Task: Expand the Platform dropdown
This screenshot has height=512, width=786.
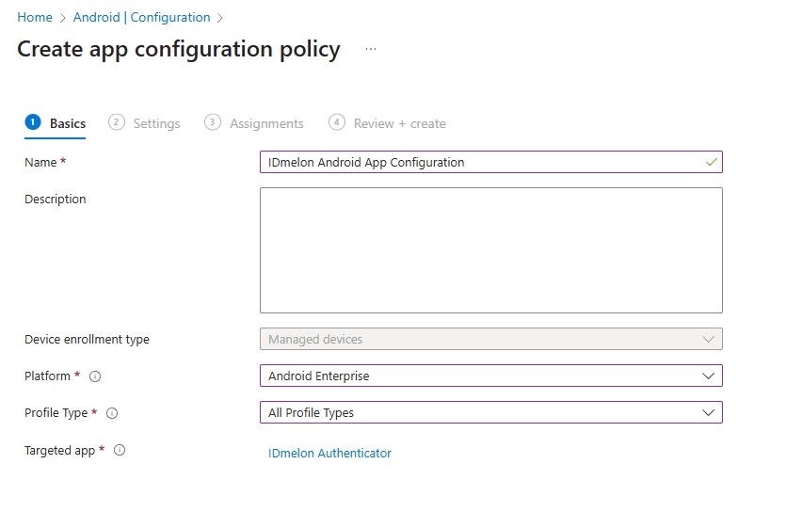Action: [x=490, y=376]
